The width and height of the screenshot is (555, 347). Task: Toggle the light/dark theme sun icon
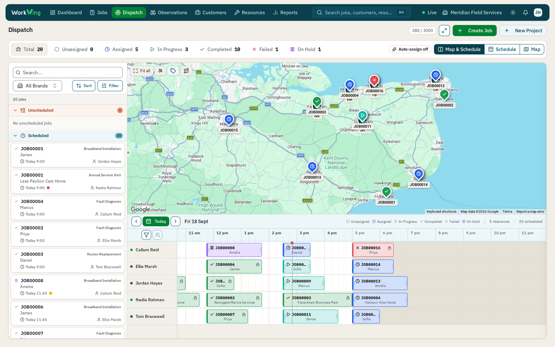click(513, 12)
